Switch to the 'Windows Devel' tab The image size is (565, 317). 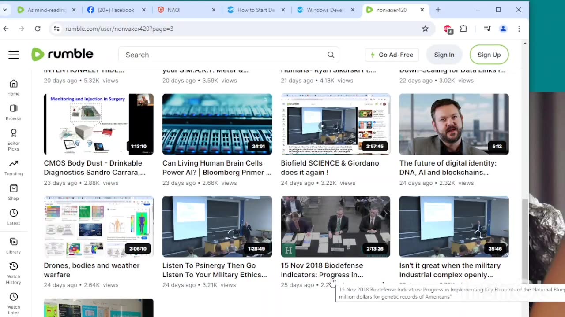[326, 10]
